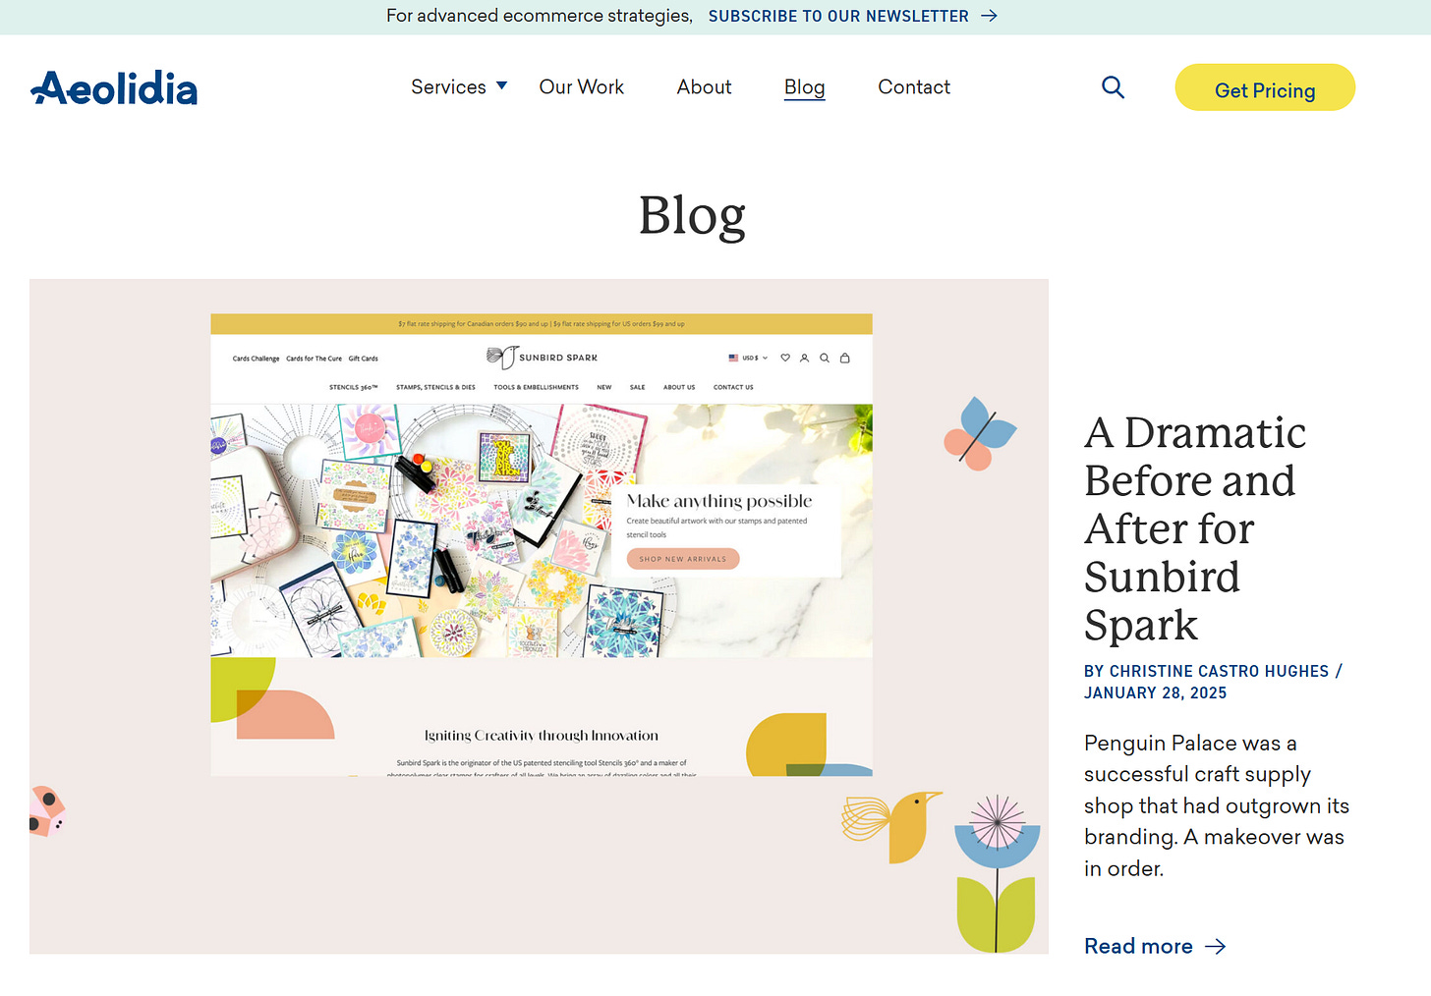Click the Aeolidia logo
1431x996 pixels.
point(114,88)
